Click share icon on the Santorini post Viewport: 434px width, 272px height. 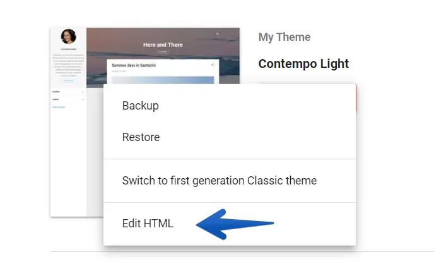pyautogui.click(x=213, y=64)
